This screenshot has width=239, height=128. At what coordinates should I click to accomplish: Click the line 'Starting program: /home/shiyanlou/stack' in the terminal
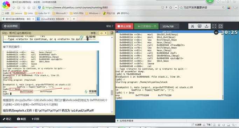(141, 82)
